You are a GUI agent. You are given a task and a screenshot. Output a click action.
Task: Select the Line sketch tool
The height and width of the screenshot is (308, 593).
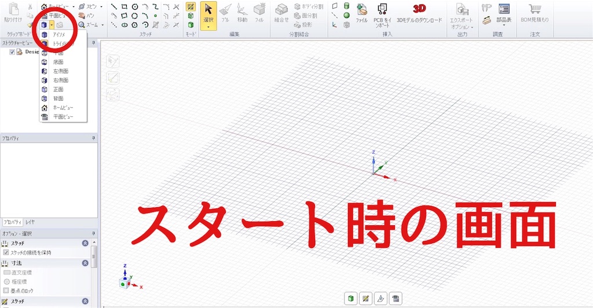coord(114,6)
